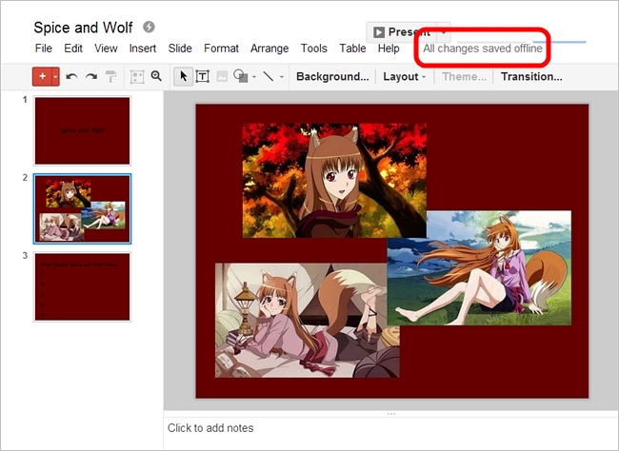Select the arrow cursor select tool
The height and width of the screenshot is (451, 619).
pyautogui.click(x=185, y=76)
